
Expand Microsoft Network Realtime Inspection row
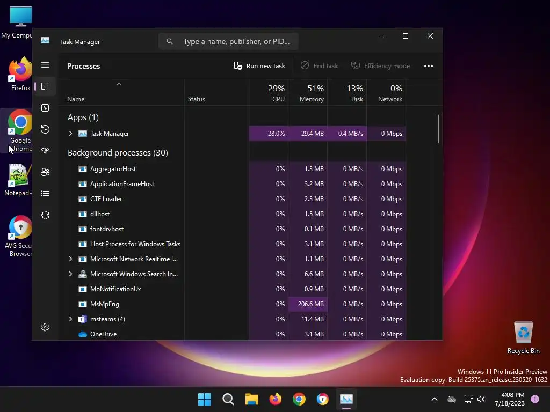[70, 259]
